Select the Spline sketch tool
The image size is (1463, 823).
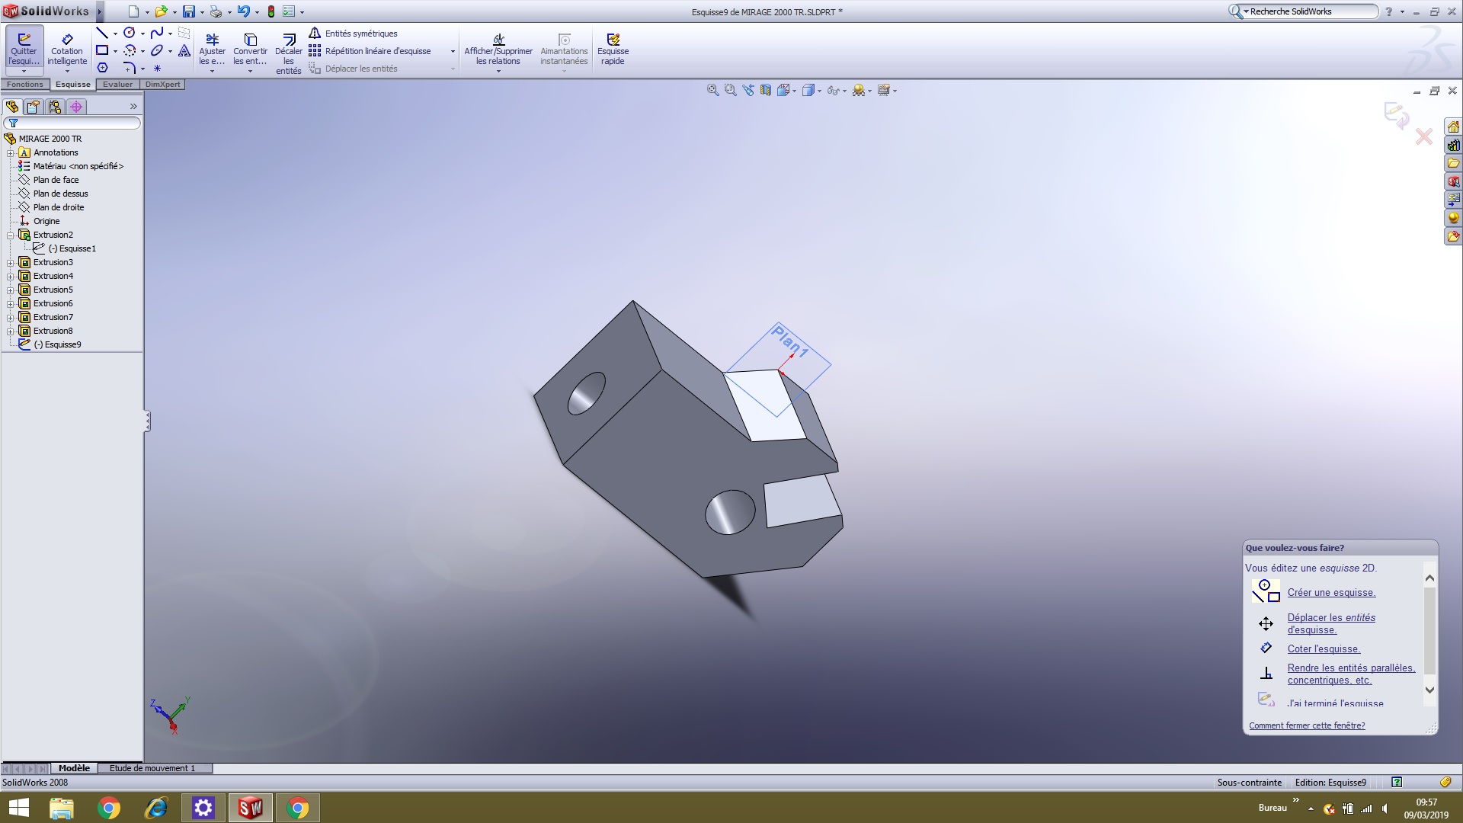point(157,33)
